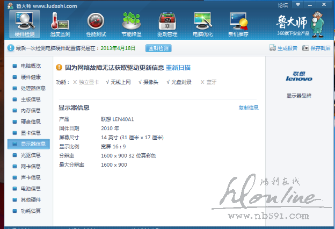Click the 重新扫描 rescan link
This screenshot has height=229, width=335.
pos(178,68)
